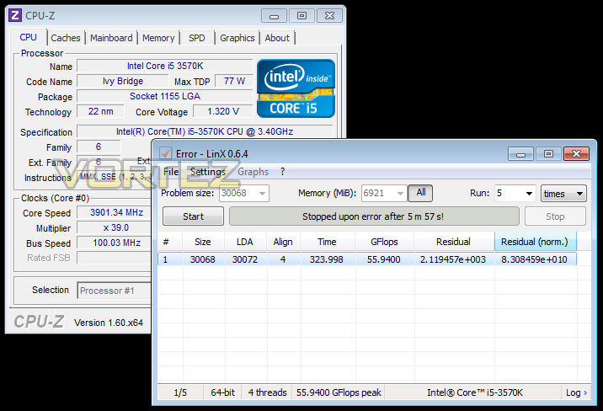The width and height of the screenshot is (603, 411).
Task: Minimize the LinX window
Action: [x=520, y=154]
